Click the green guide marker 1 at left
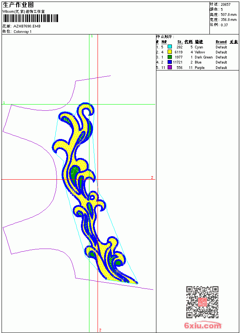The height and width of the screenshot is (333, 240). pos(4,103)
